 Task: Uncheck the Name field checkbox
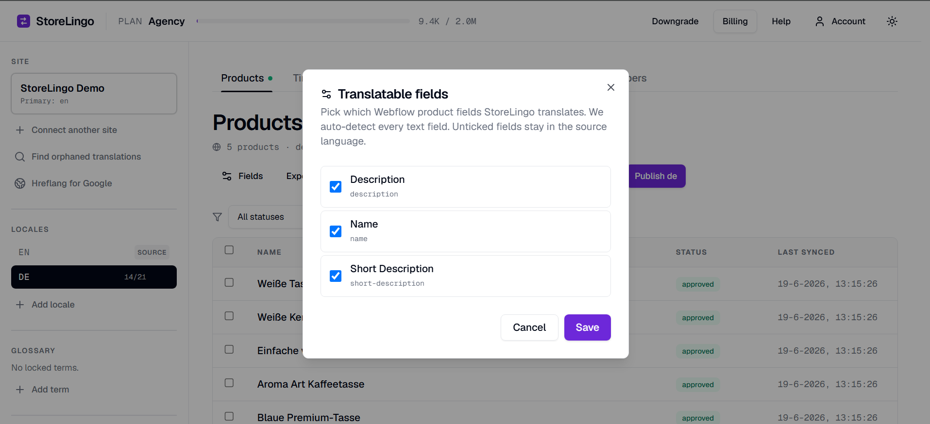[x=336, y=231]
